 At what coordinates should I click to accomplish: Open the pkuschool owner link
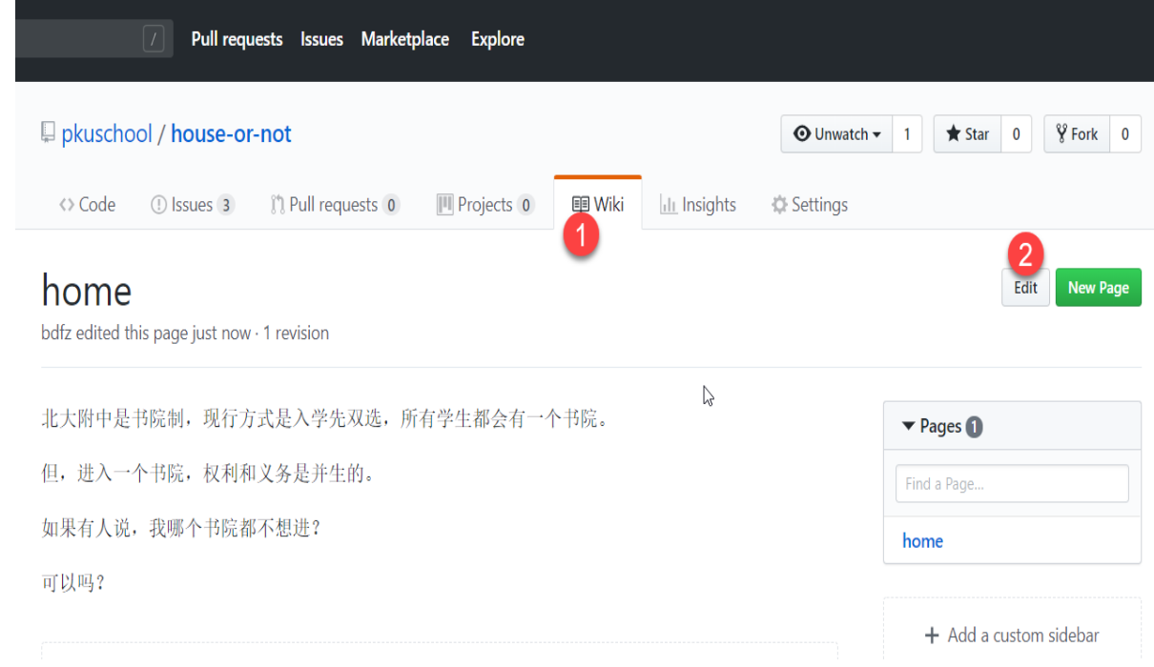107,134
